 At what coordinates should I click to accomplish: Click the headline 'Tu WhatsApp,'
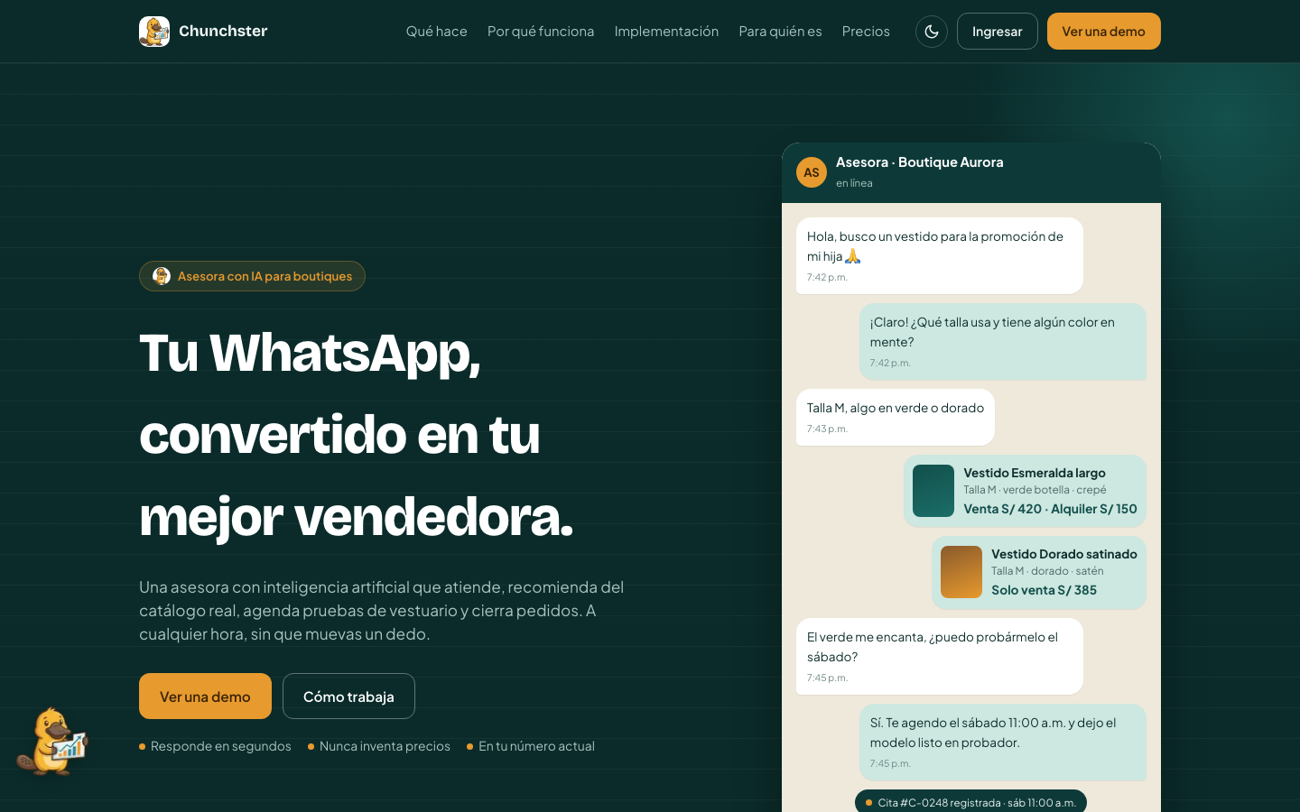click(310, 353)
